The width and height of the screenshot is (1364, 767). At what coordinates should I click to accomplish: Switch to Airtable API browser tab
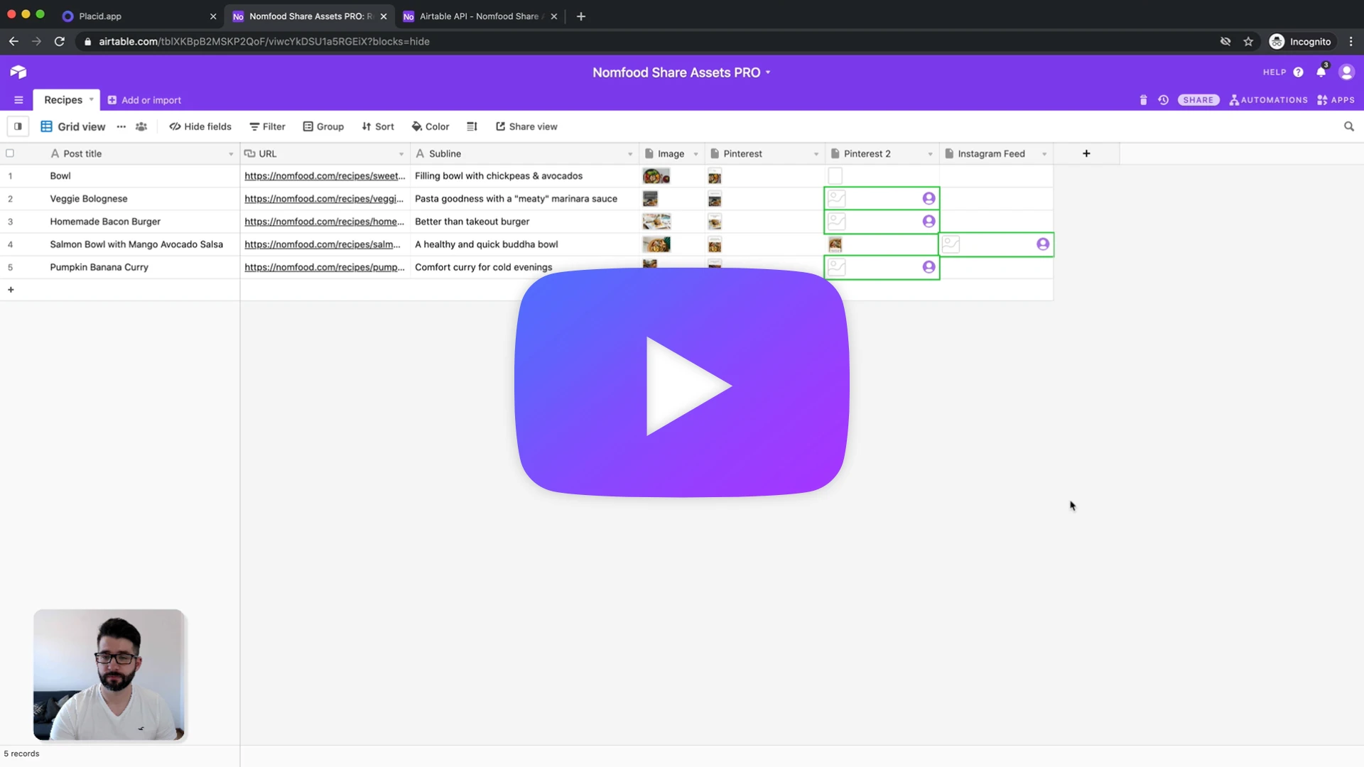(x=480, y=16)
